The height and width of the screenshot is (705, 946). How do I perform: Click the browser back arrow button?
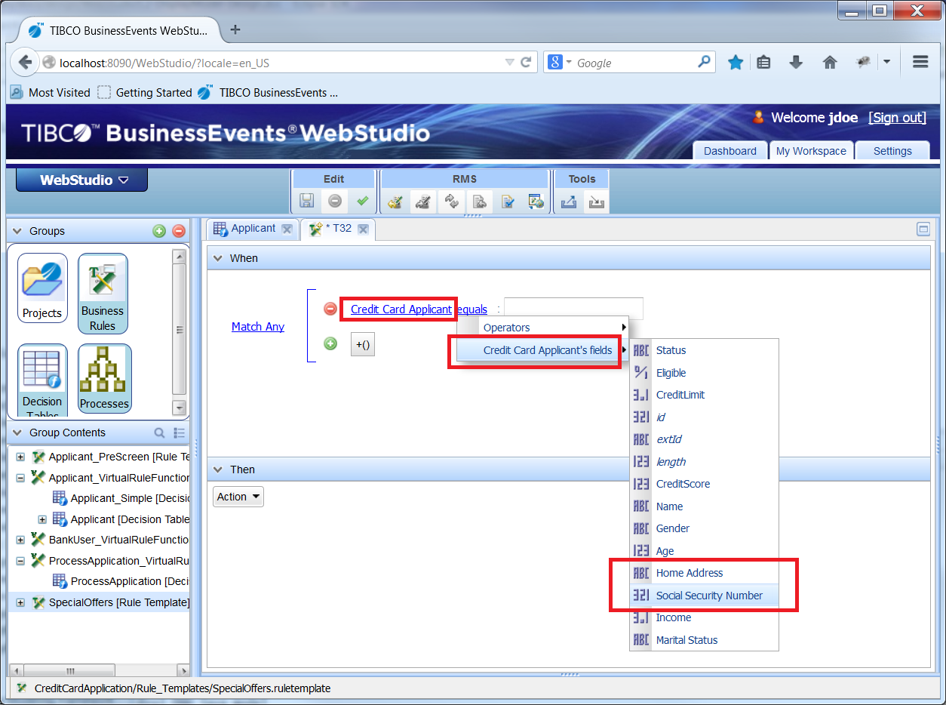click(x=25, y=63)
